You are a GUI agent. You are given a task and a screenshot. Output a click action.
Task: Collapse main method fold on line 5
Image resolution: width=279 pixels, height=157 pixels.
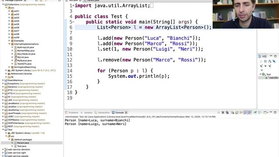73,22
